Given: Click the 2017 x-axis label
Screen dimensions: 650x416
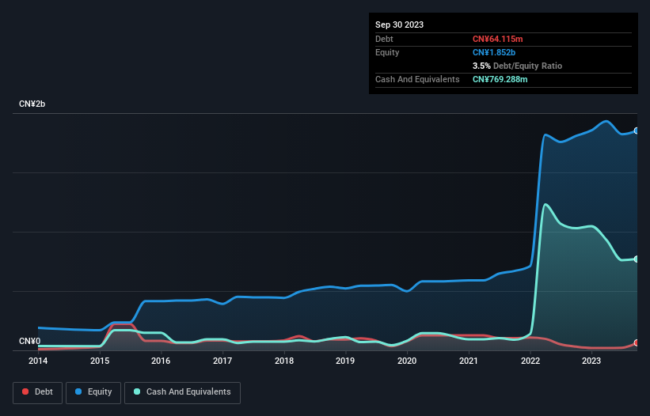Looking at the screenshot, I should (x=222, y=361).
